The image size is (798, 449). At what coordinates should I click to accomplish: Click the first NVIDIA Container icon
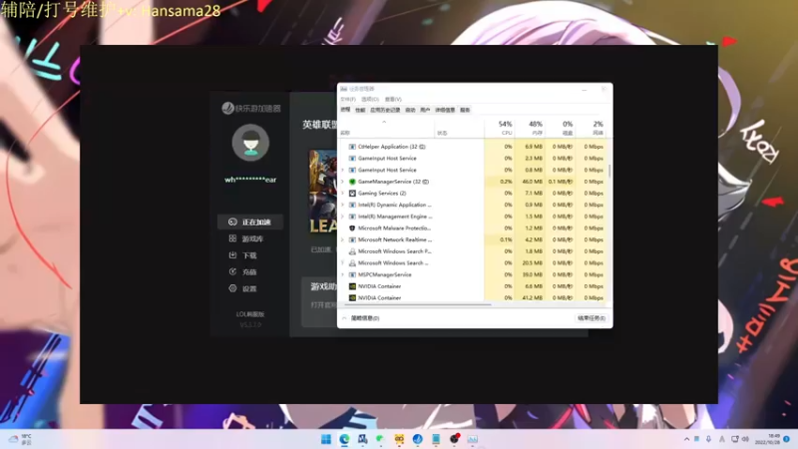click(x=352, y=286)
